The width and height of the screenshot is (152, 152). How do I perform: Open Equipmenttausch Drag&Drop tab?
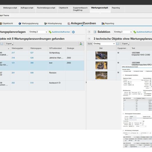point(80,9)
